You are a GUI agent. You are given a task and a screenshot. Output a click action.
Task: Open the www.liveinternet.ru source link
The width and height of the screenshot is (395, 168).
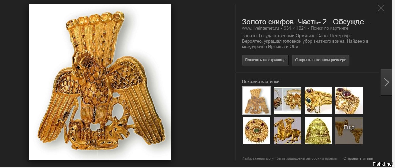(261, 28)
